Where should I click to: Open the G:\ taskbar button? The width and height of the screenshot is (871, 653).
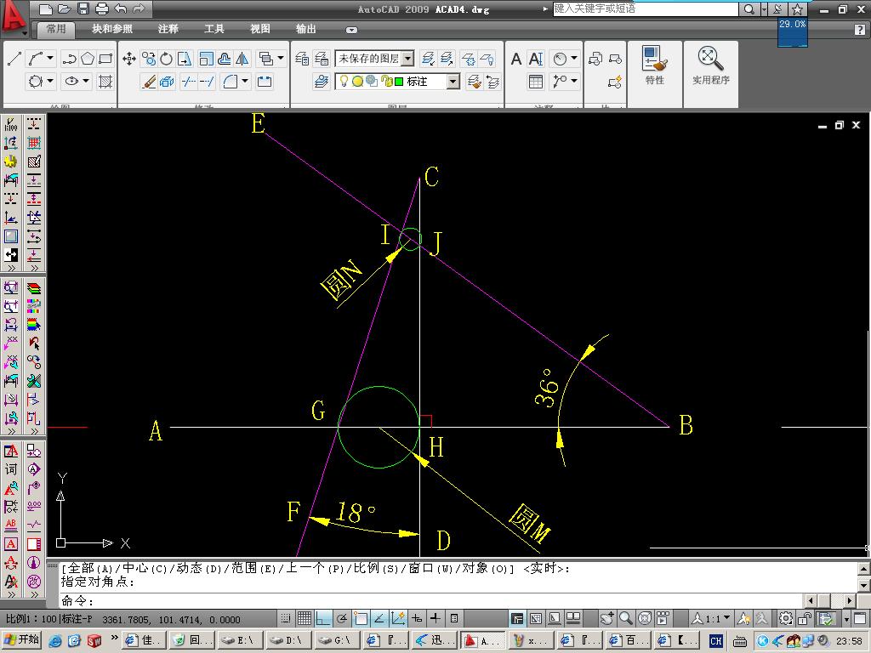(337, 640)
